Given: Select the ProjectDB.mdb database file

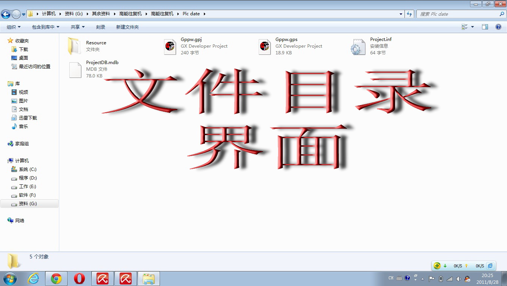Looking at the screenshot, I should point(75,70).
